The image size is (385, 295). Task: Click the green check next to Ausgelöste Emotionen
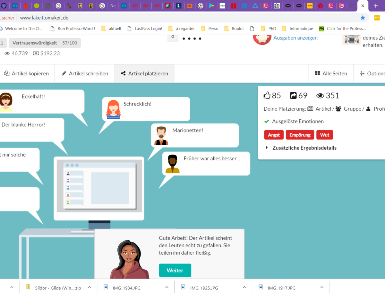click(266, 122)
